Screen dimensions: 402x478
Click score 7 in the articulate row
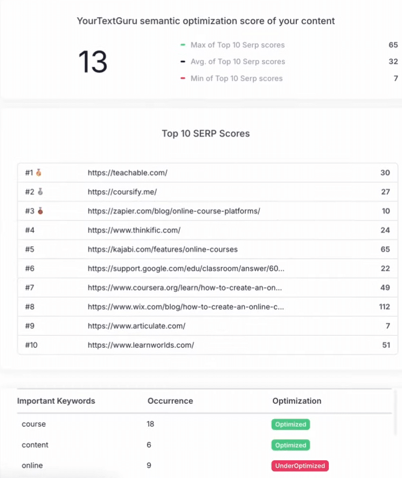point(388,326)
